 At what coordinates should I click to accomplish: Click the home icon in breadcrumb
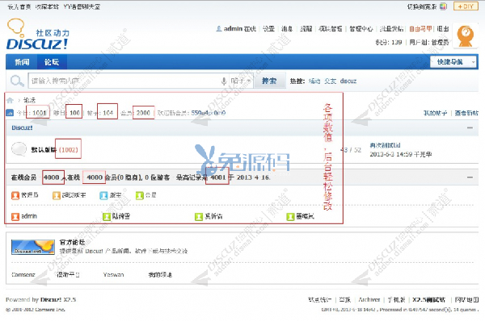tap(10, 100)
